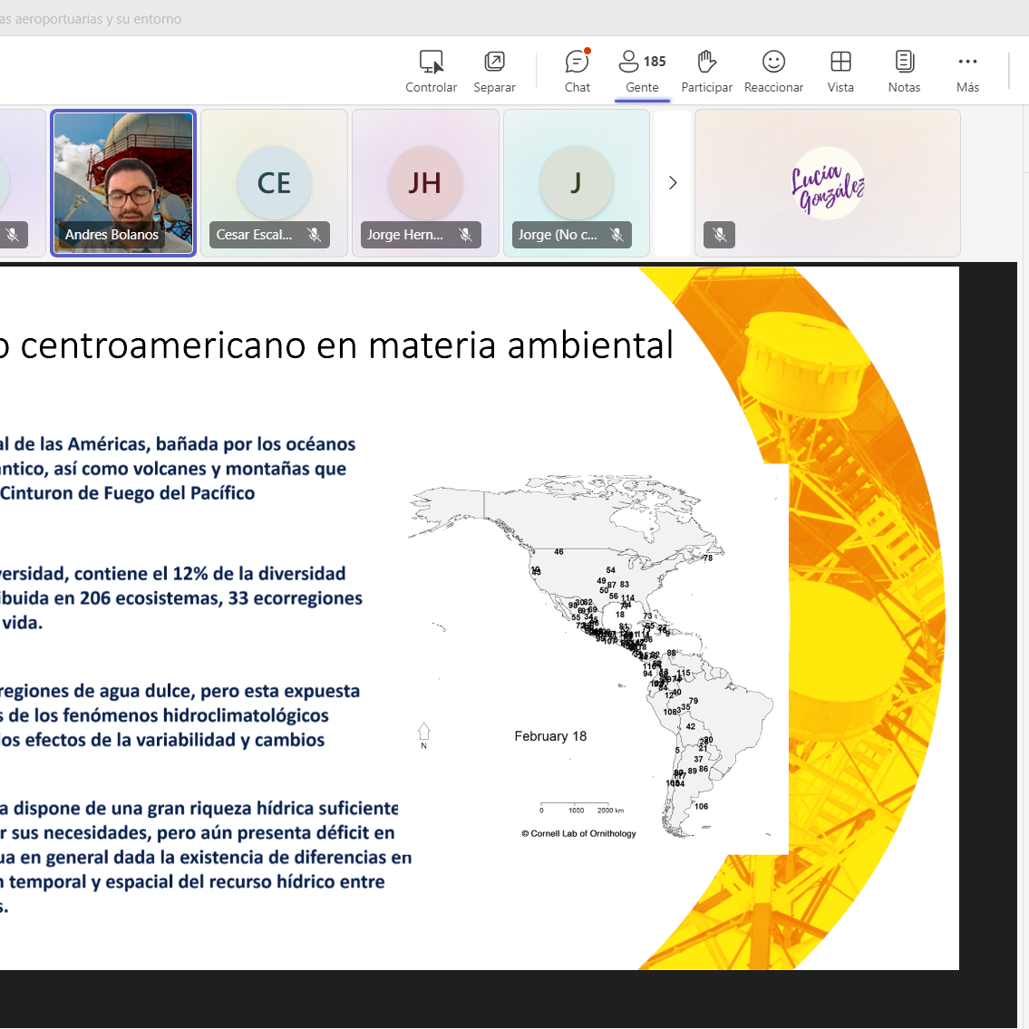Click the participant count number 185

tap(655, 62)
